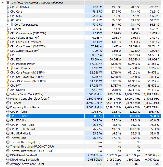Click lightning icon beside CPU Core Current
This screenshot has width=163, height=167.
click(8, 46)
